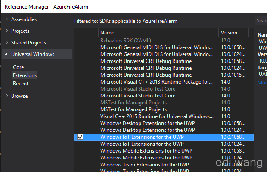Open the Extensions subcategory
Screen dimensions: 267x172
click(x=25, y=75)
